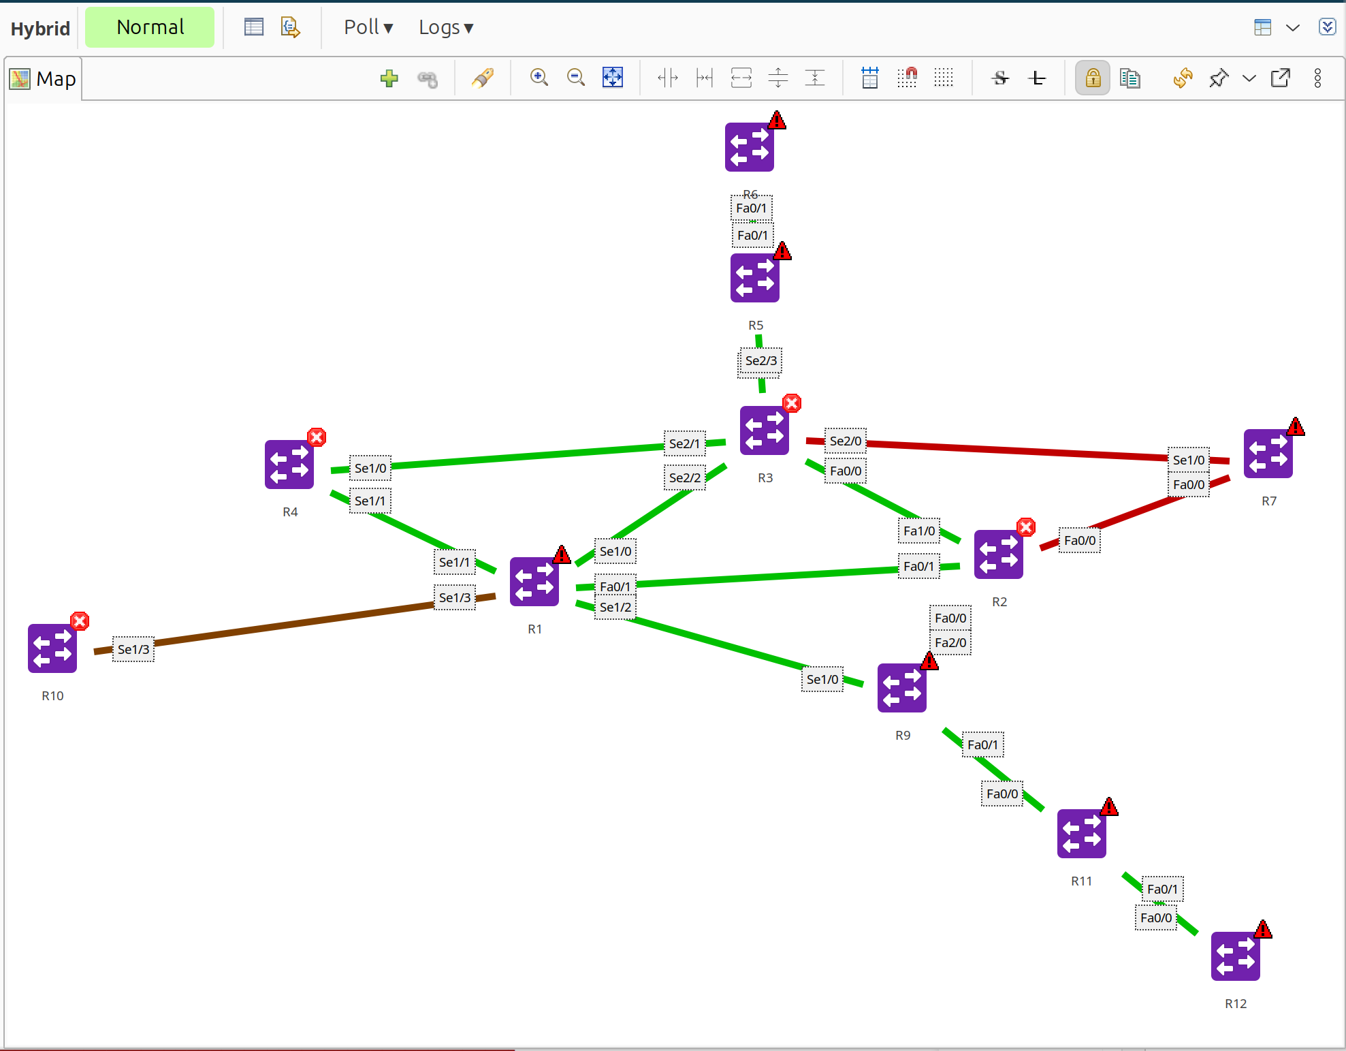The width and height of the screenshot is (1346, 1051).
Task: Activate the flashlight discovery tool
Action: (483, 78)
